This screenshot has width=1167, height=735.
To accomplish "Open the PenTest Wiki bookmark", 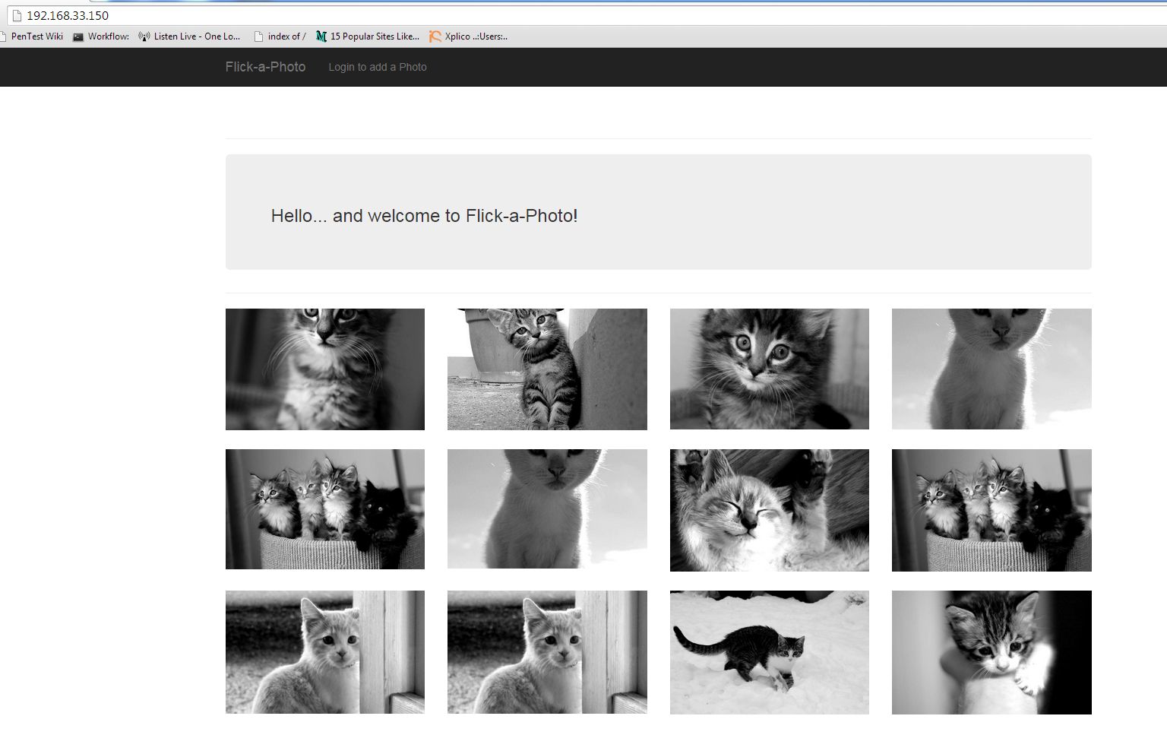I will tap(36, 36).
